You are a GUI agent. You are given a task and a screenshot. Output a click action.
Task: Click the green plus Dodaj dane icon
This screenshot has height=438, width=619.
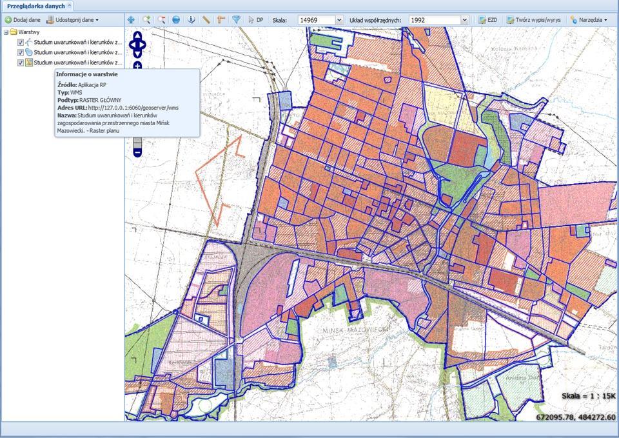tap(8, 20)
